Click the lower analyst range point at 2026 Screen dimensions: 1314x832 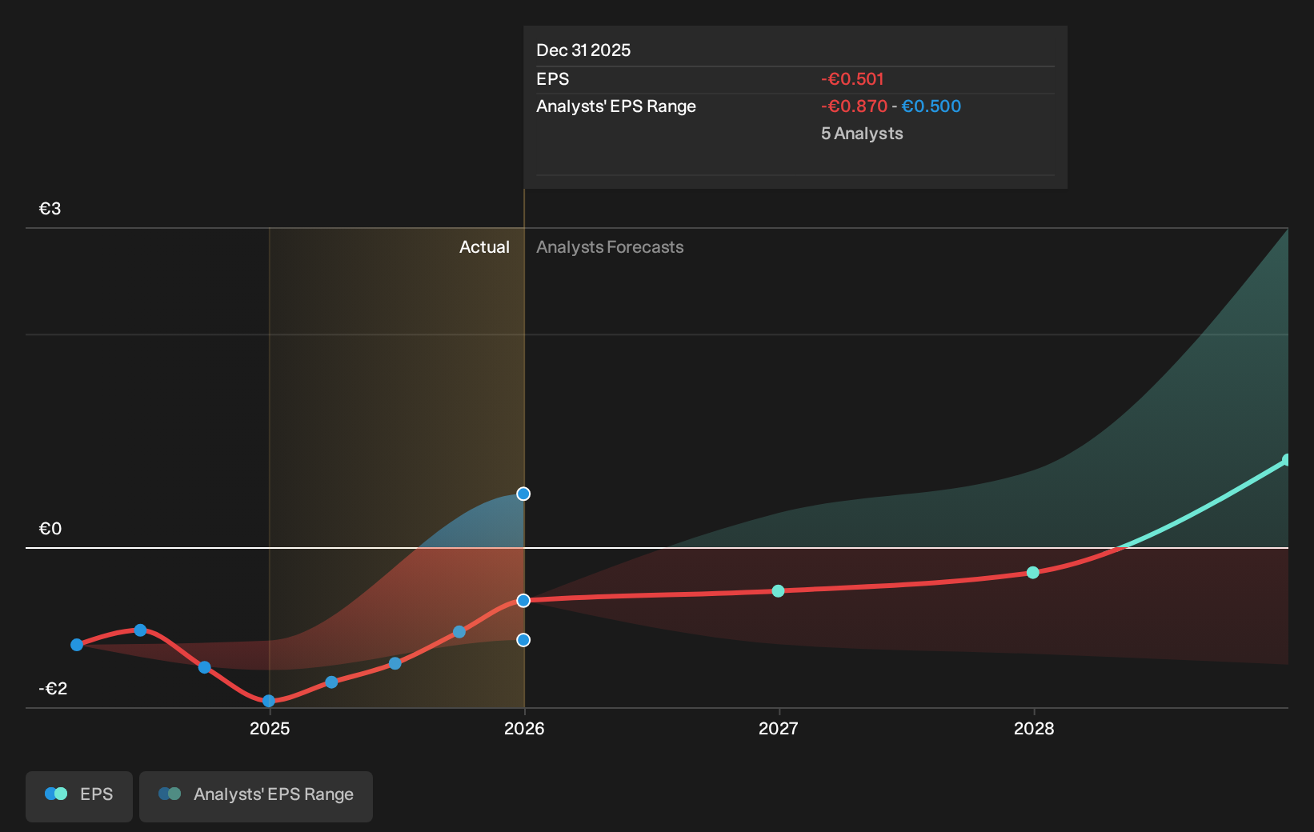[x=523, y=640]
